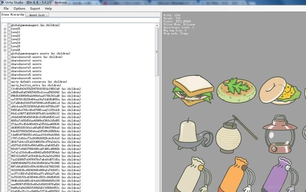Expand the level2 tree node
This screenshot has height=192, width=306.
pos(5,36)
